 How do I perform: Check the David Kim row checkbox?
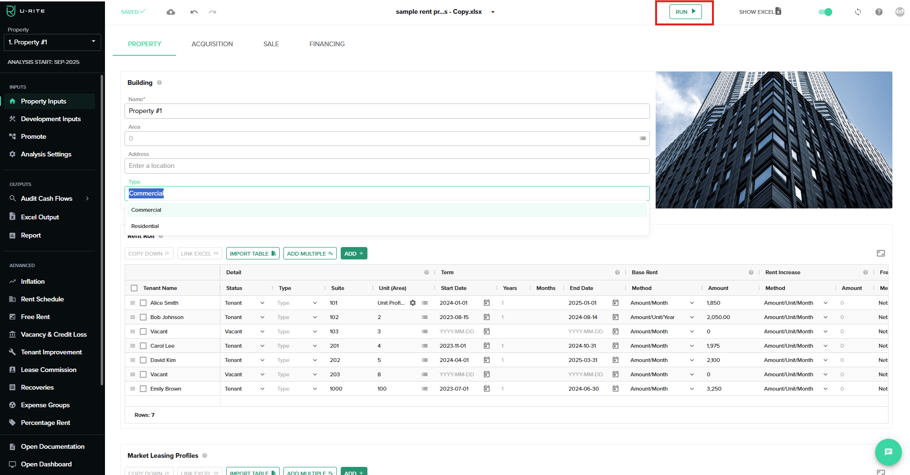(x=143, y=360)
